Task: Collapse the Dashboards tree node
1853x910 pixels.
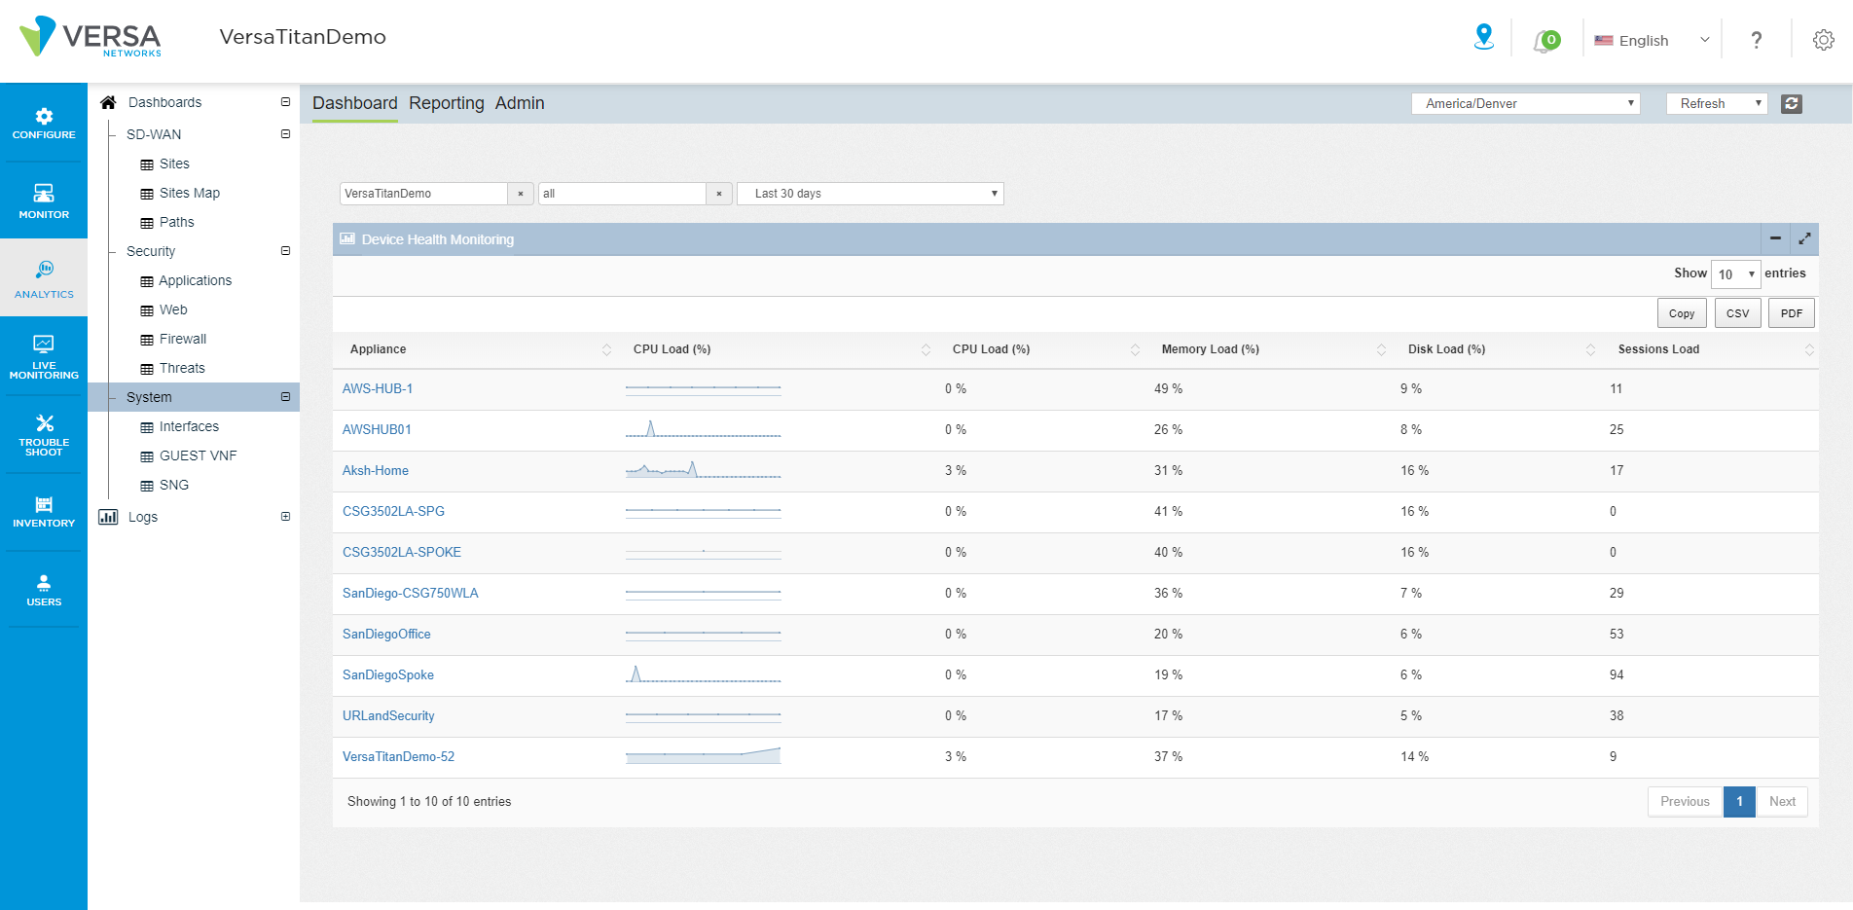Action: (x=285, y=102)
